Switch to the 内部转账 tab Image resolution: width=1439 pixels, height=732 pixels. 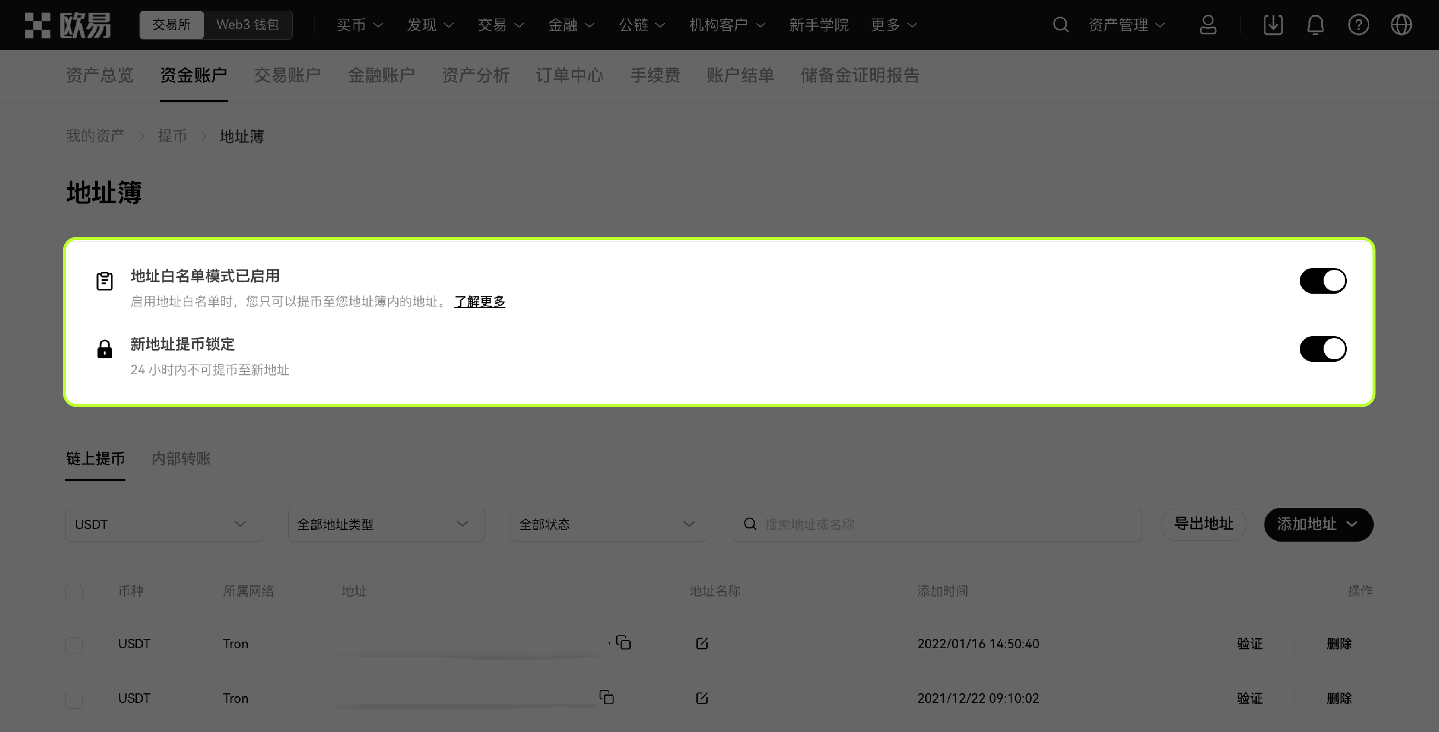coord(181,459)
